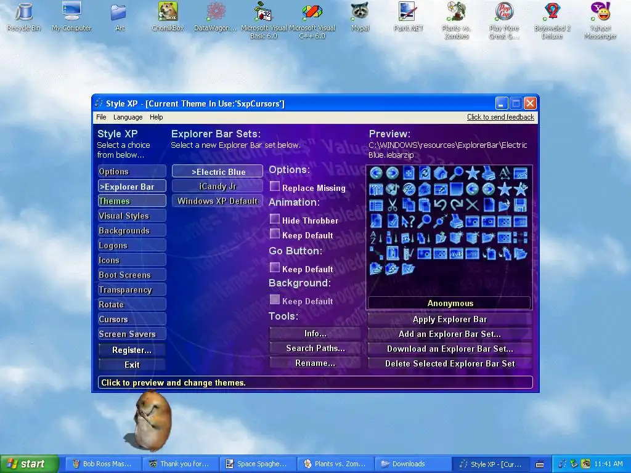
Task: Open the Help menu
Action: pos(156,117)
